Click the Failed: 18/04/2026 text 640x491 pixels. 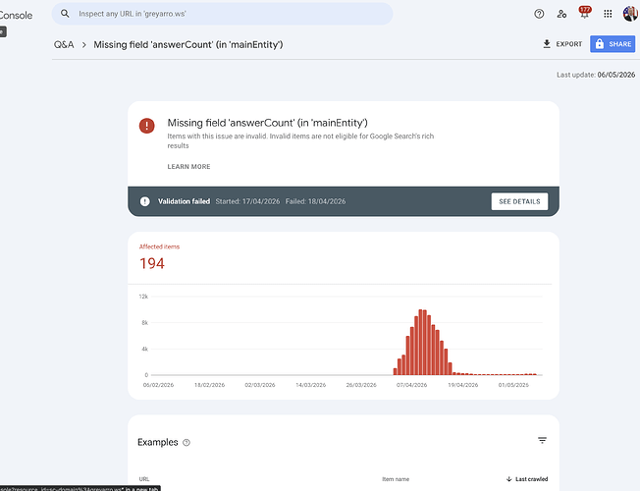tap(315, 201)
